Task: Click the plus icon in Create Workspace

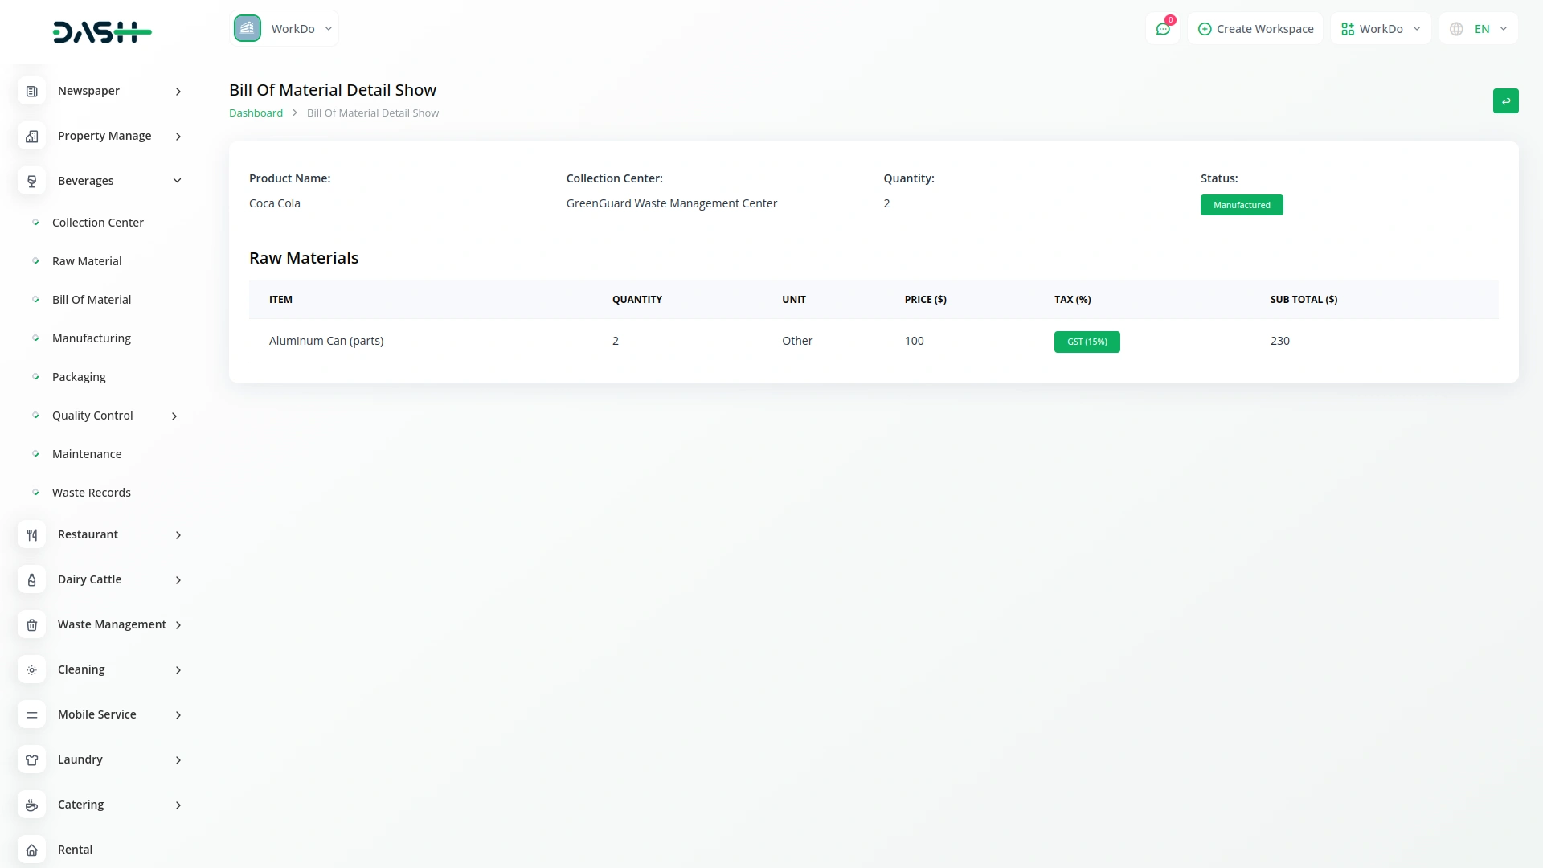Action: [x=1205, y=29]
